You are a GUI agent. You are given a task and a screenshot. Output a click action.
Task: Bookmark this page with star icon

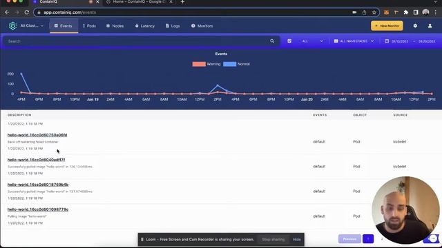click(x=374, y=12)
